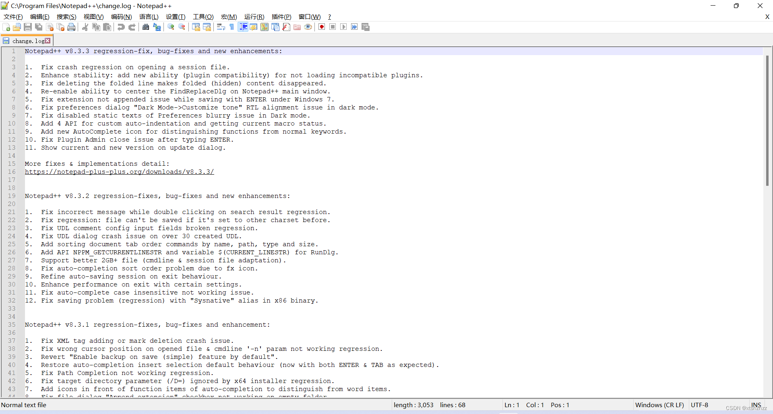Image resolution: width=773 pixels, height=414 pixels.
Task: Click the Undo toolbar icon
Action: [121, 27]
